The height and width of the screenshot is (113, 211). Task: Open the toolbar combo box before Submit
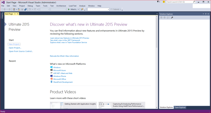tap(98, 9)
